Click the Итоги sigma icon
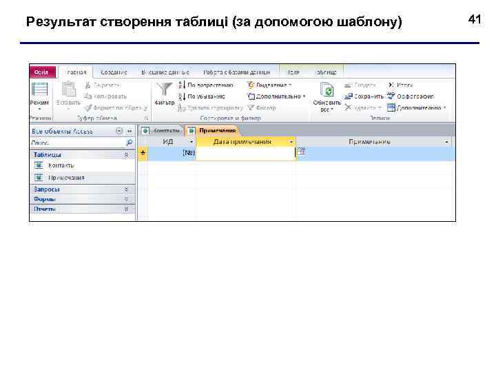The height and width of the screenshot is (372, 496). coord(391,85)
